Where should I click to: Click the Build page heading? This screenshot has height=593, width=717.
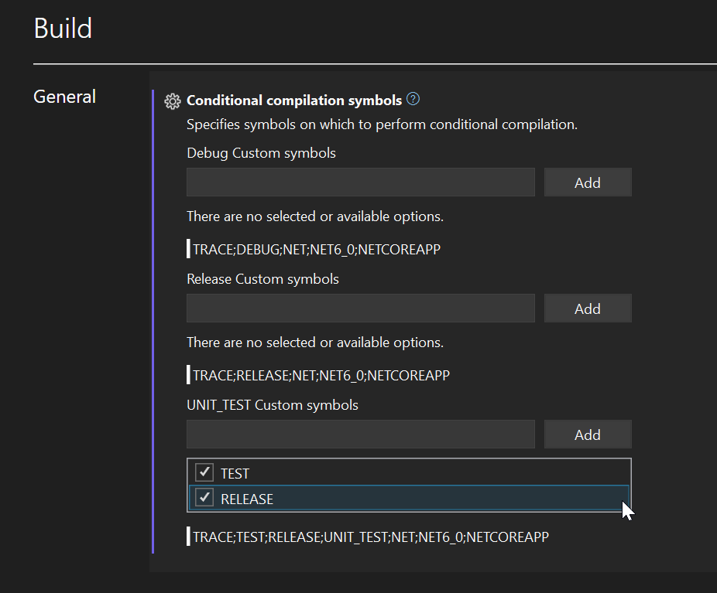(x=63, y=29)
